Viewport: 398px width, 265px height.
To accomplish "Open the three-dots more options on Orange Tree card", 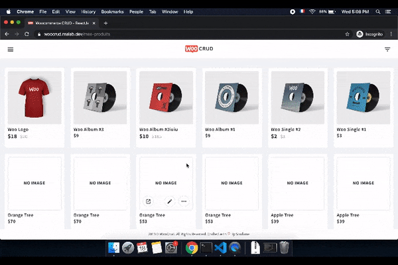I will click(184, 201).
